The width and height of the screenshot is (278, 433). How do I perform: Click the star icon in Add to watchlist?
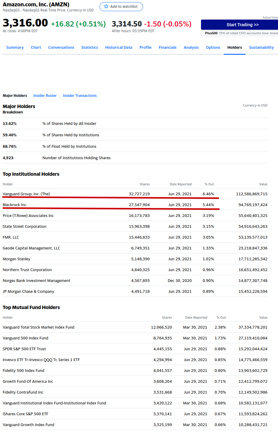tap(106, 6)
